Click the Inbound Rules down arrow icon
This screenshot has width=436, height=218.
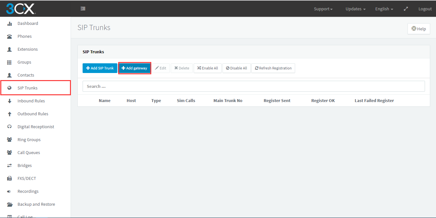(x=9, y=101)
